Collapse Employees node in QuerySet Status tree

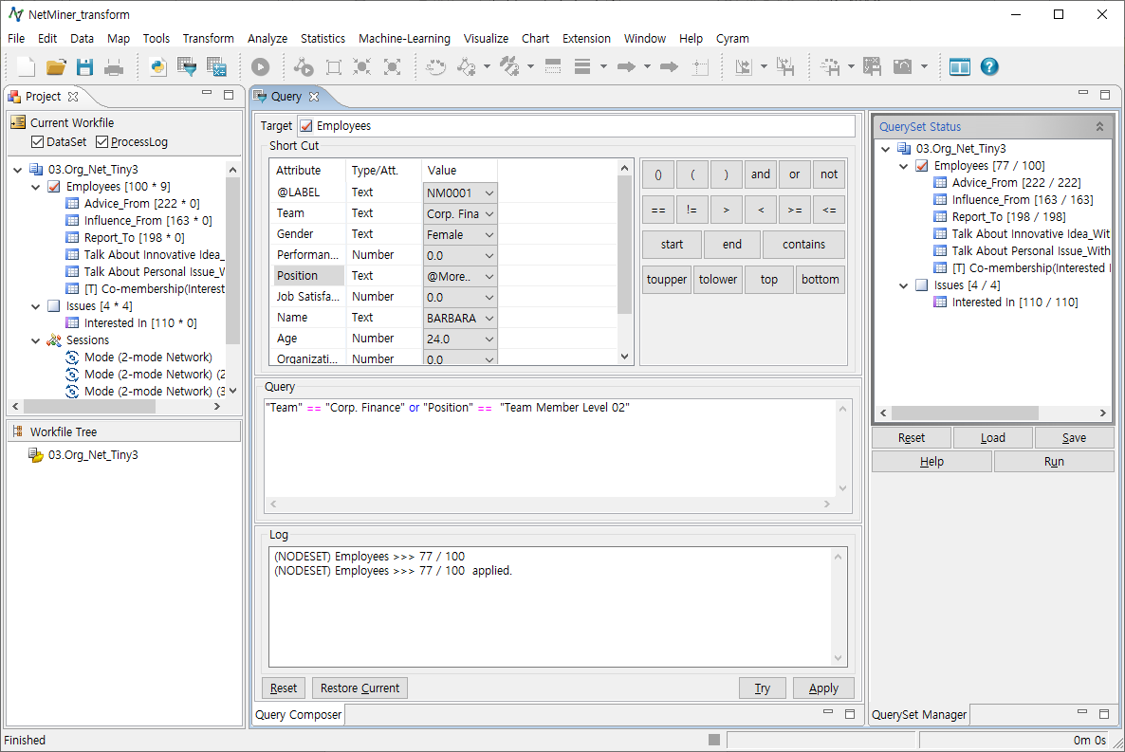[x=904, y=166]
